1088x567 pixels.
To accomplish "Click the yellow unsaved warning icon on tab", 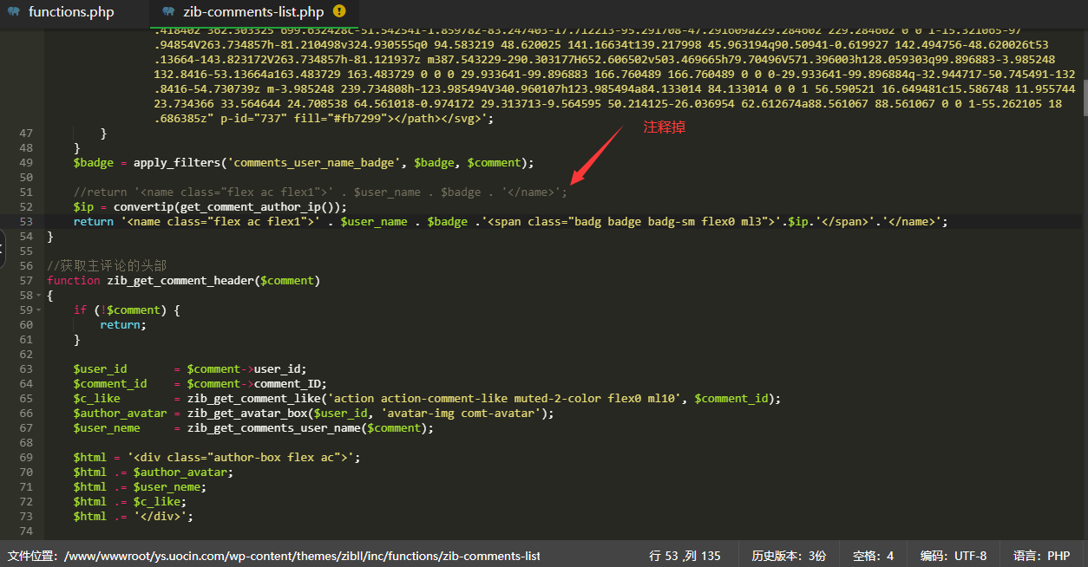I will point(339,11).
